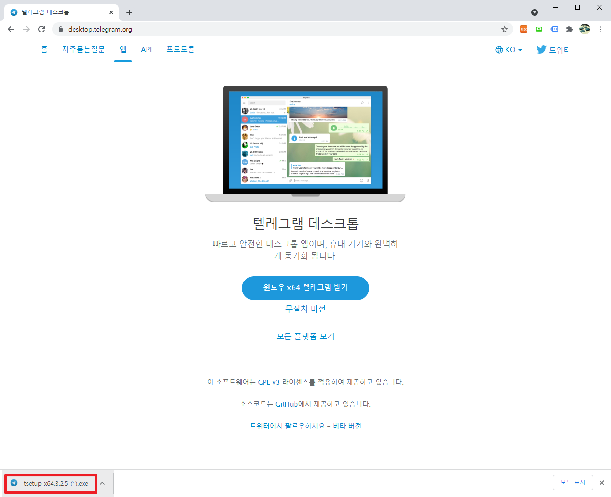The height and width of the screenshot is (497, 611).
Task: Open the orange extension icon in the toolbar
Action: tap(524, 29)
